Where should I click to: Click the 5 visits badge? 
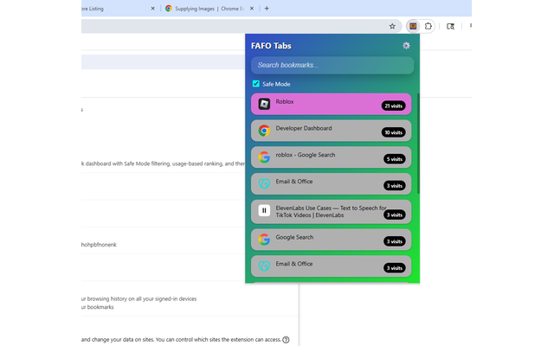pos(395,159)
